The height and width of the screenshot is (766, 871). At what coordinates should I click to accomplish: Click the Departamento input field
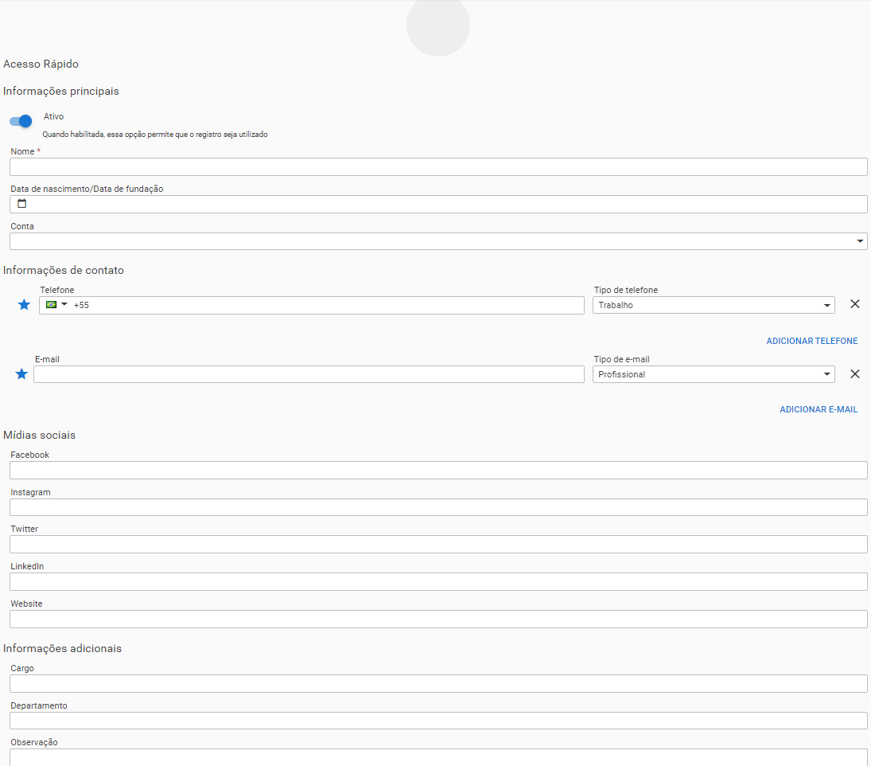click(x=438, y=721)
